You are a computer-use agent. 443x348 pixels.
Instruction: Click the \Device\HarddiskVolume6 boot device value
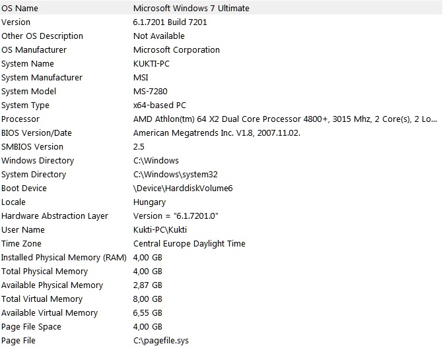tap(183, 188)
